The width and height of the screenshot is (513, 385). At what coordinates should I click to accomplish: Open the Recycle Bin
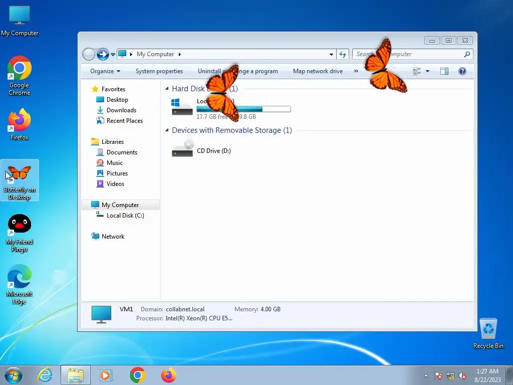(488, 333)
